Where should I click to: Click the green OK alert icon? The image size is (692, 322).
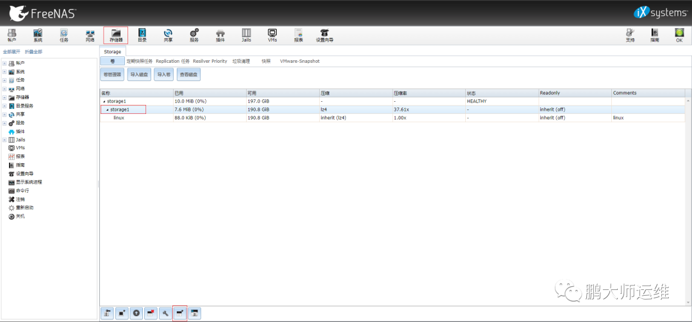pyautogui.click(x=679, y=35)
